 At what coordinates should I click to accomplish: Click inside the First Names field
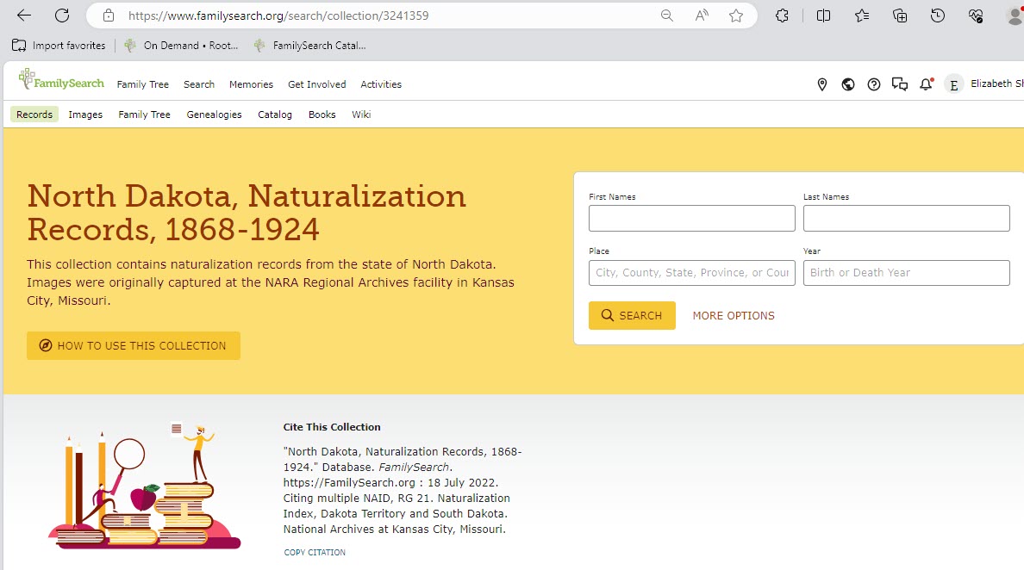pos(691,218)
